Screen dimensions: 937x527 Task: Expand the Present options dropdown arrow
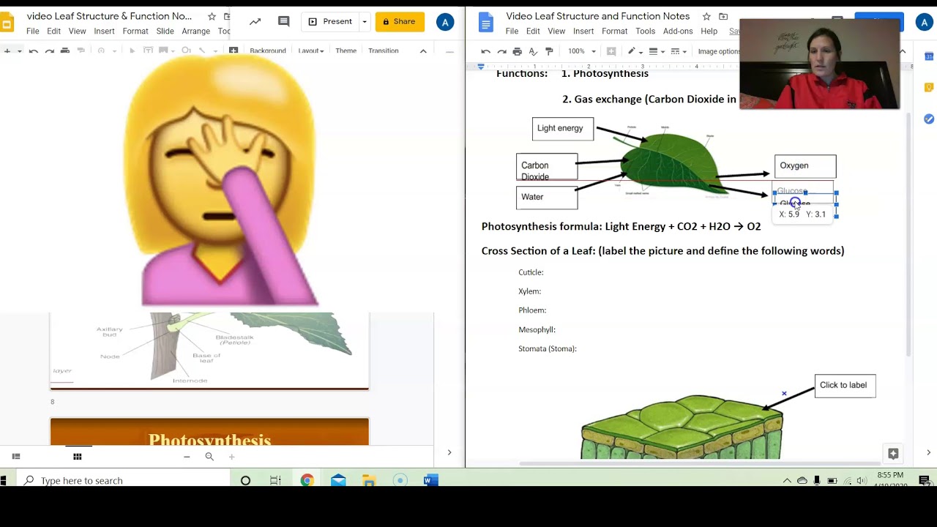[364, 22]
